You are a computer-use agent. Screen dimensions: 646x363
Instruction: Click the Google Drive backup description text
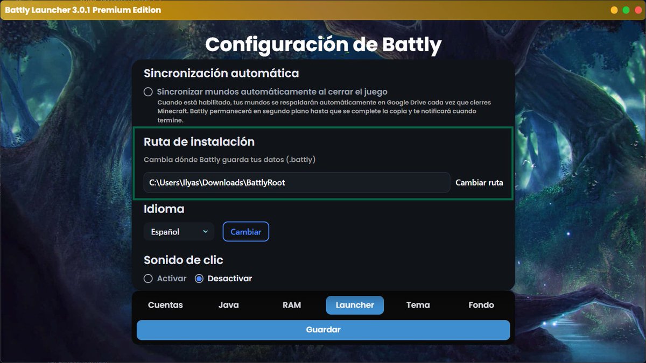coord(324,111)
